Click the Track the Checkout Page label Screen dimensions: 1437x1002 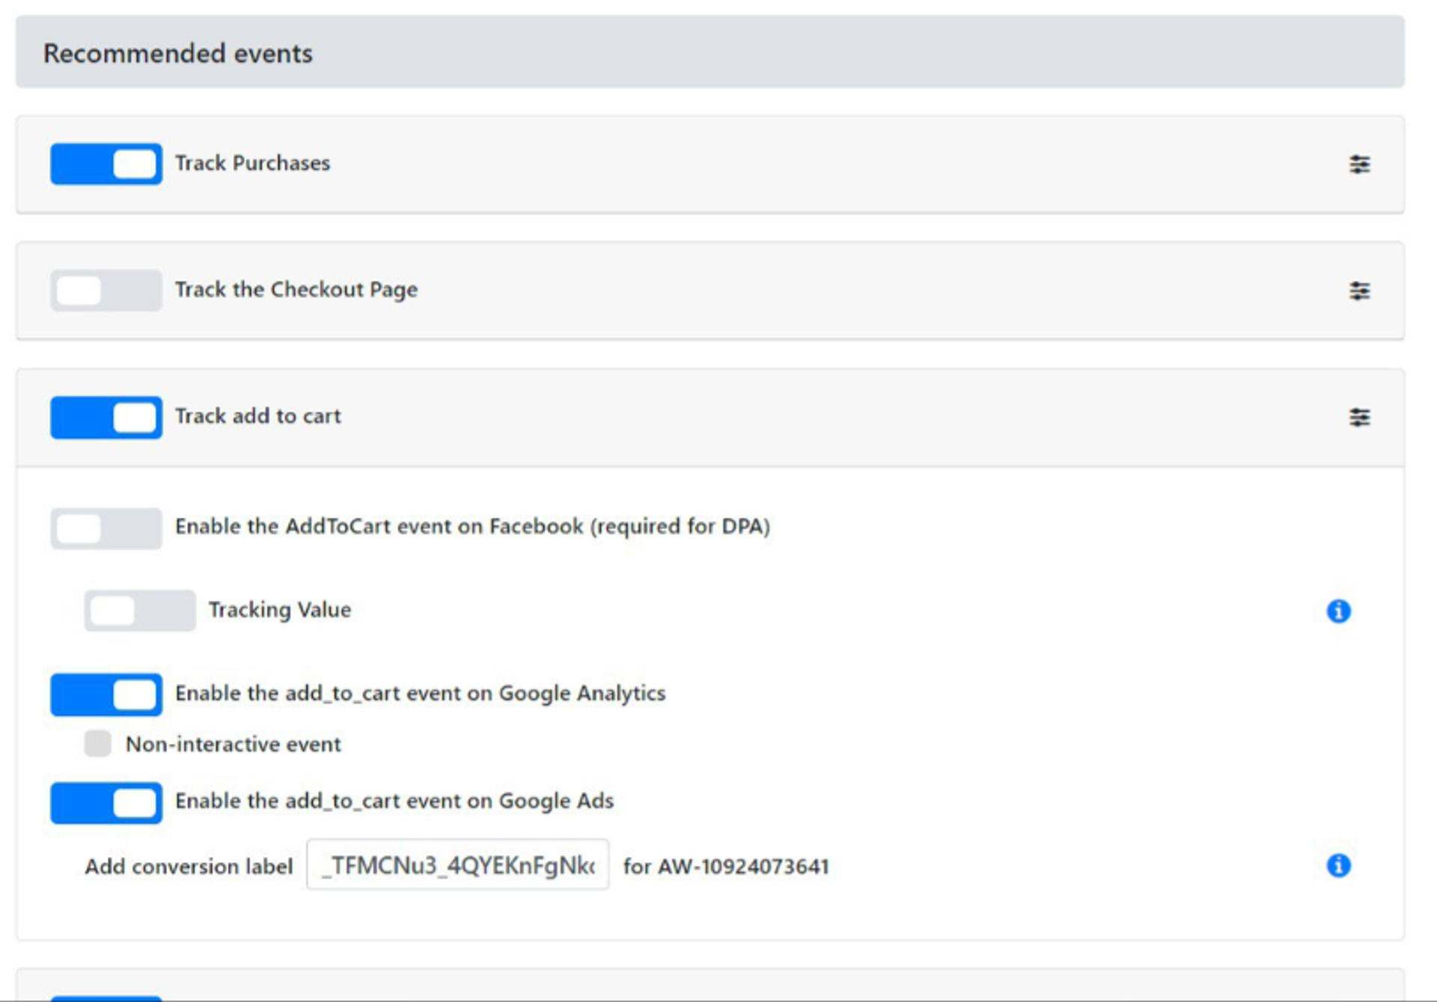tap(296, 290)
